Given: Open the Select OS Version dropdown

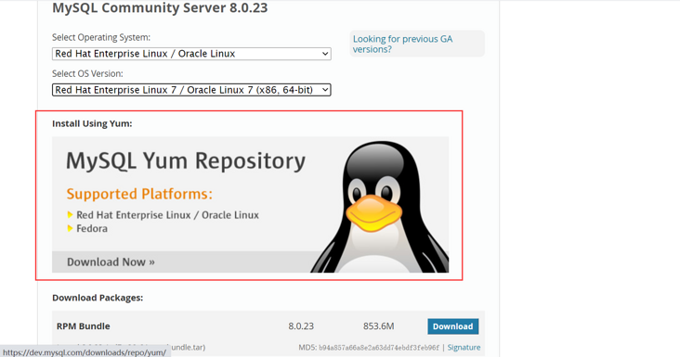Looking at the screenshot, I should click(x=191, y=90).
